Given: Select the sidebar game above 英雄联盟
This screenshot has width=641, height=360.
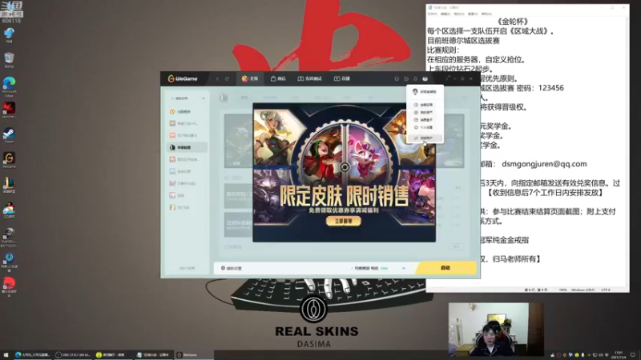Looking at the screenshot, I should pyautogui.click(x=187, y=135).
